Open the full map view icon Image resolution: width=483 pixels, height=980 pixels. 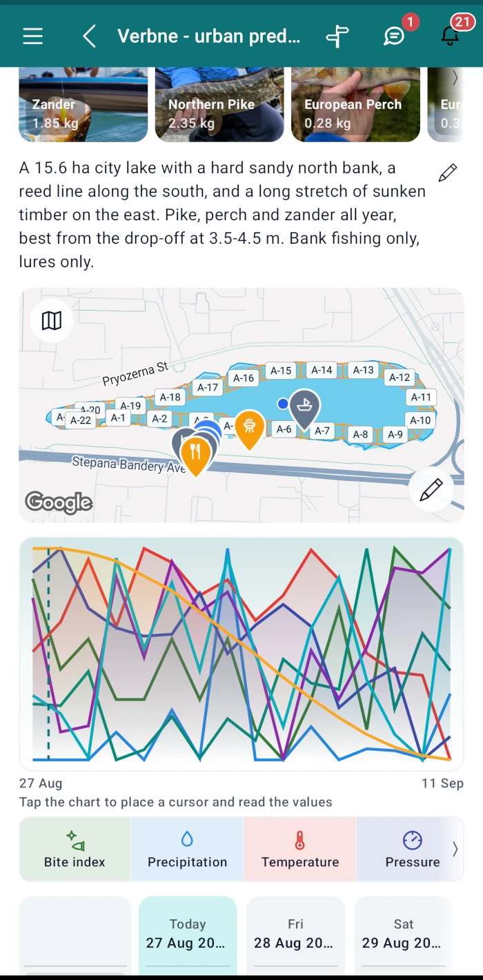tap(52, 320)
